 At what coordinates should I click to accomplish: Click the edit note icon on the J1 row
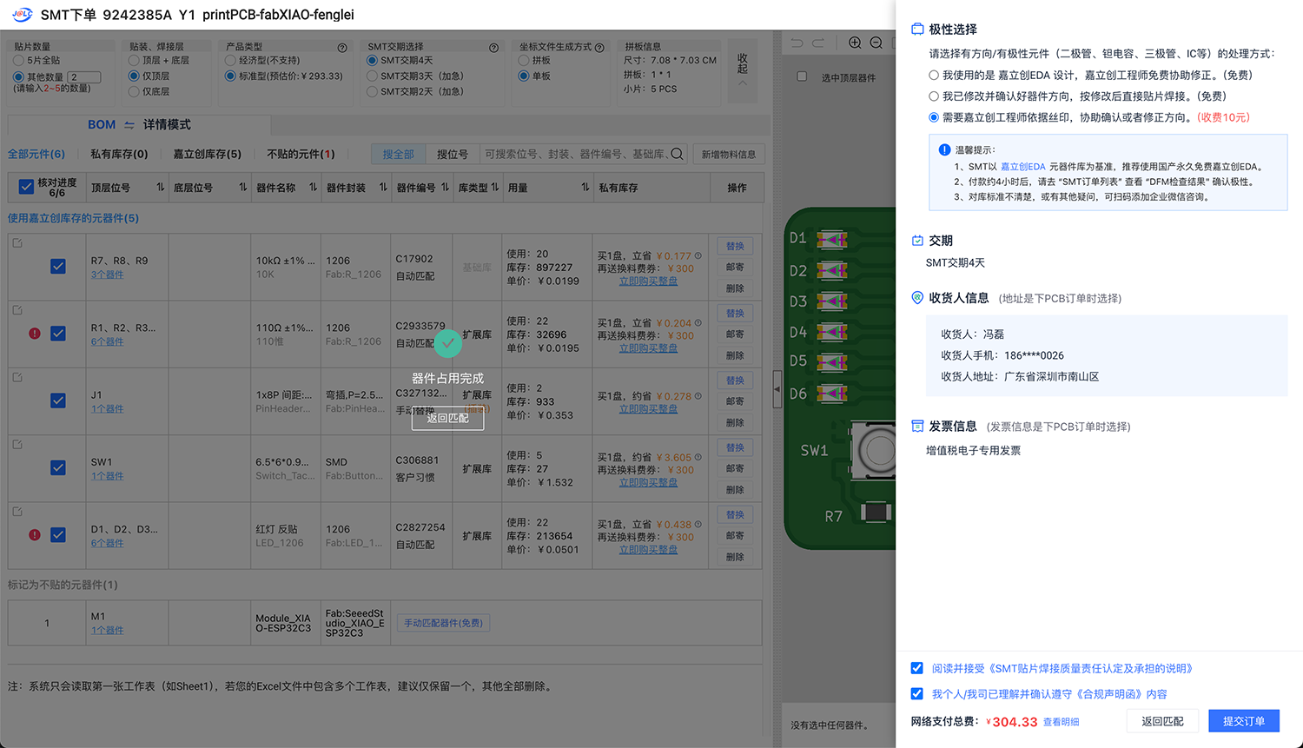[x=17, y=377]
